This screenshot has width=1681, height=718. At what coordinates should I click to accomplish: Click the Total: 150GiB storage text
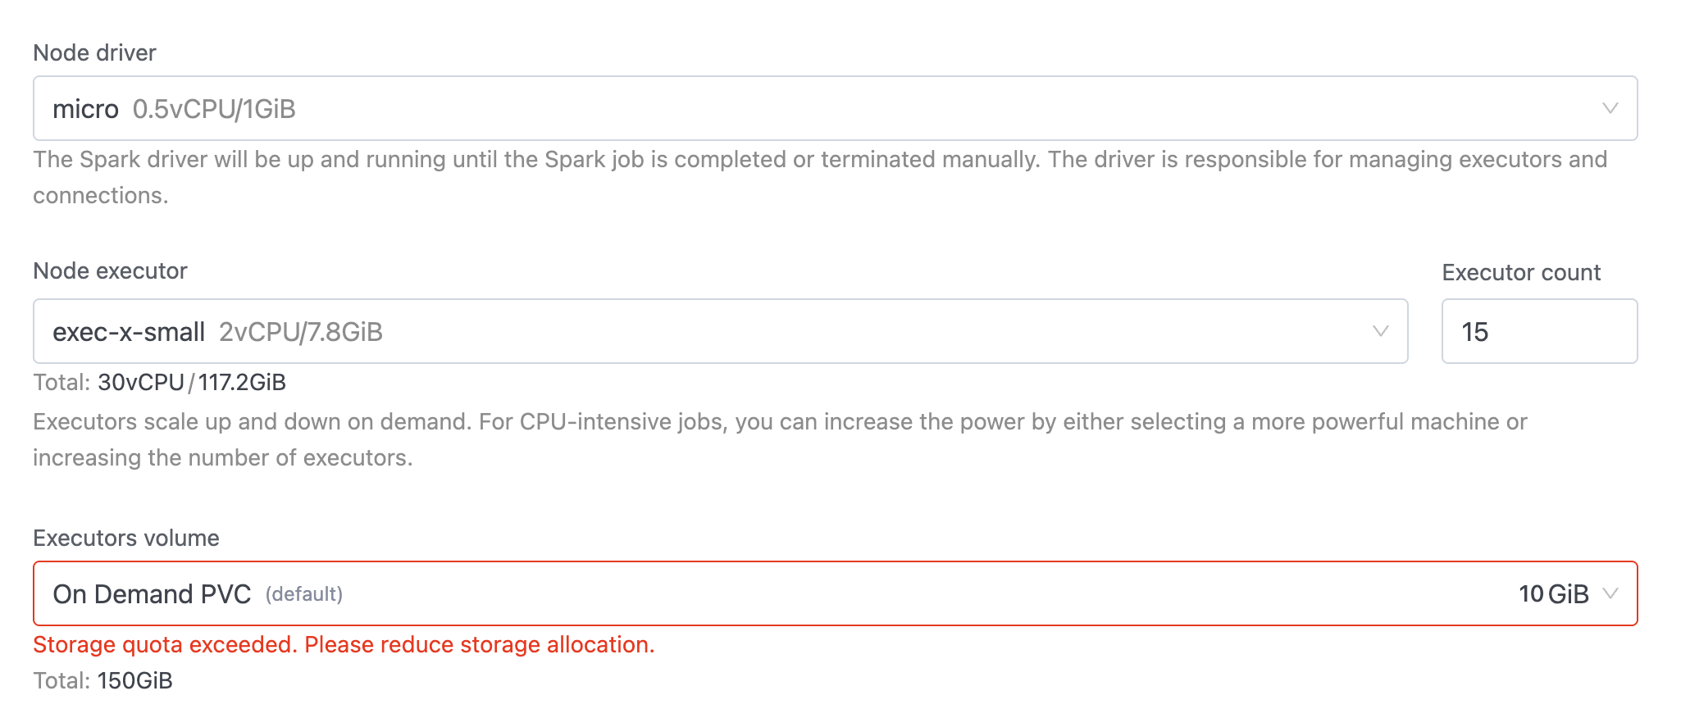coord(103,679)
